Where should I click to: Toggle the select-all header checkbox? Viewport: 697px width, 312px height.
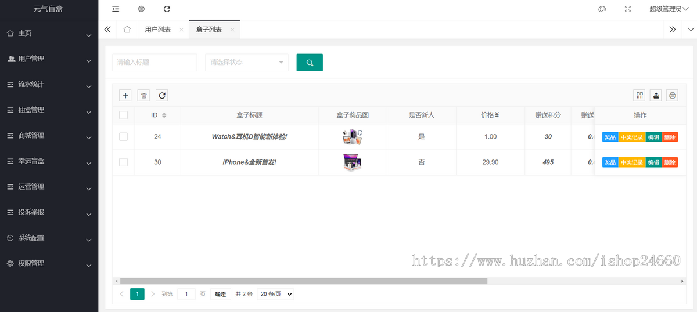pos(123,115)
